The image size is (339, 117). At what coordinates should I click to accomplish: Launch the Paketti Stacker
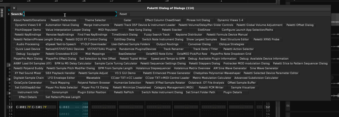point(172,30)
